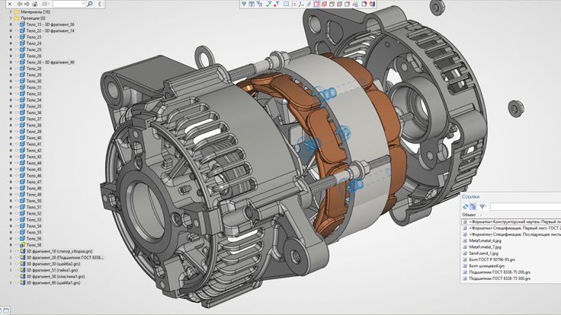Screen dimensions: 561x315
Task: Click the filter with hierarchy boxes icon
Action: pos(259,4)
